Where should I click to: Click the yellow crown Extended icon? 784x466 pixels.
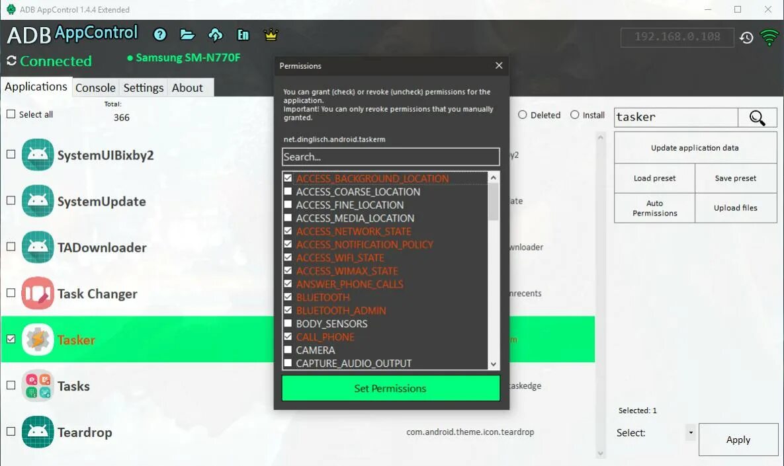pos(271,34)
